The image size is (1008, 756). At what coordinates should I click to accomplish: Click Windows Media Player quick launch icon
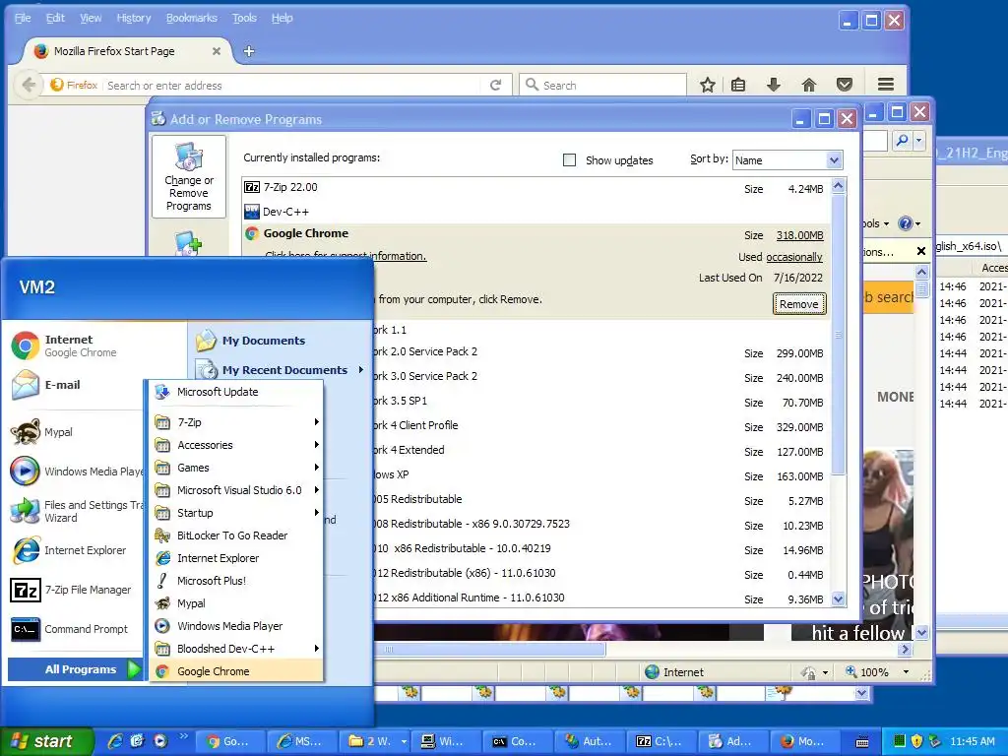[x=160, y=741]
